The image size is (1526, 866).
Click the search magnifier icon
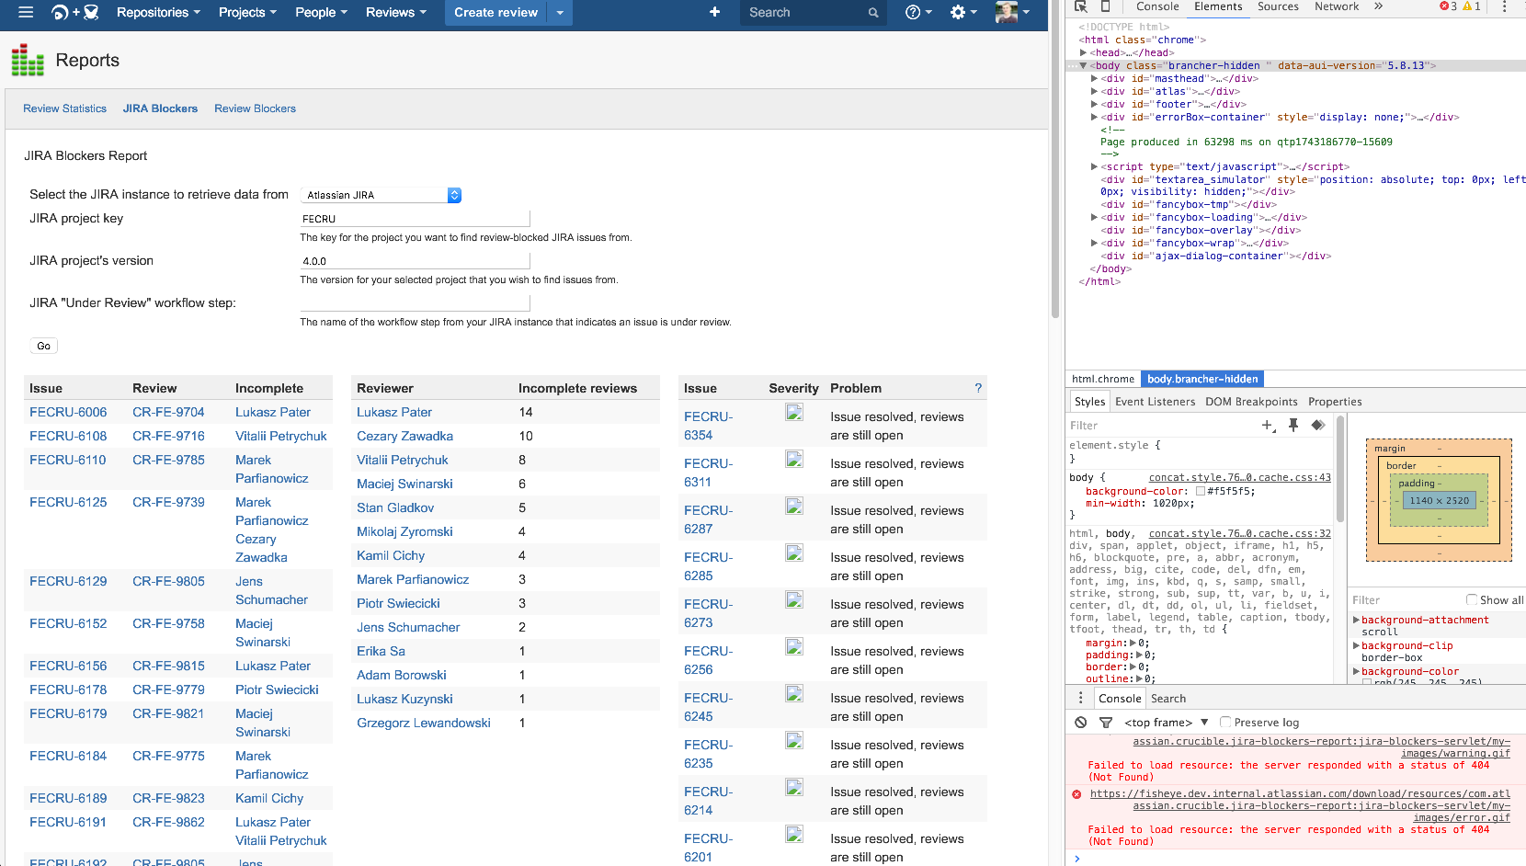point(872,12)
